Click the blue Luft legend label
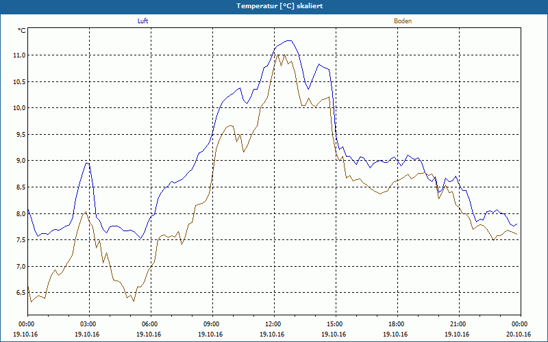Screen dimensions: 548x342 [x=142, y=21]
